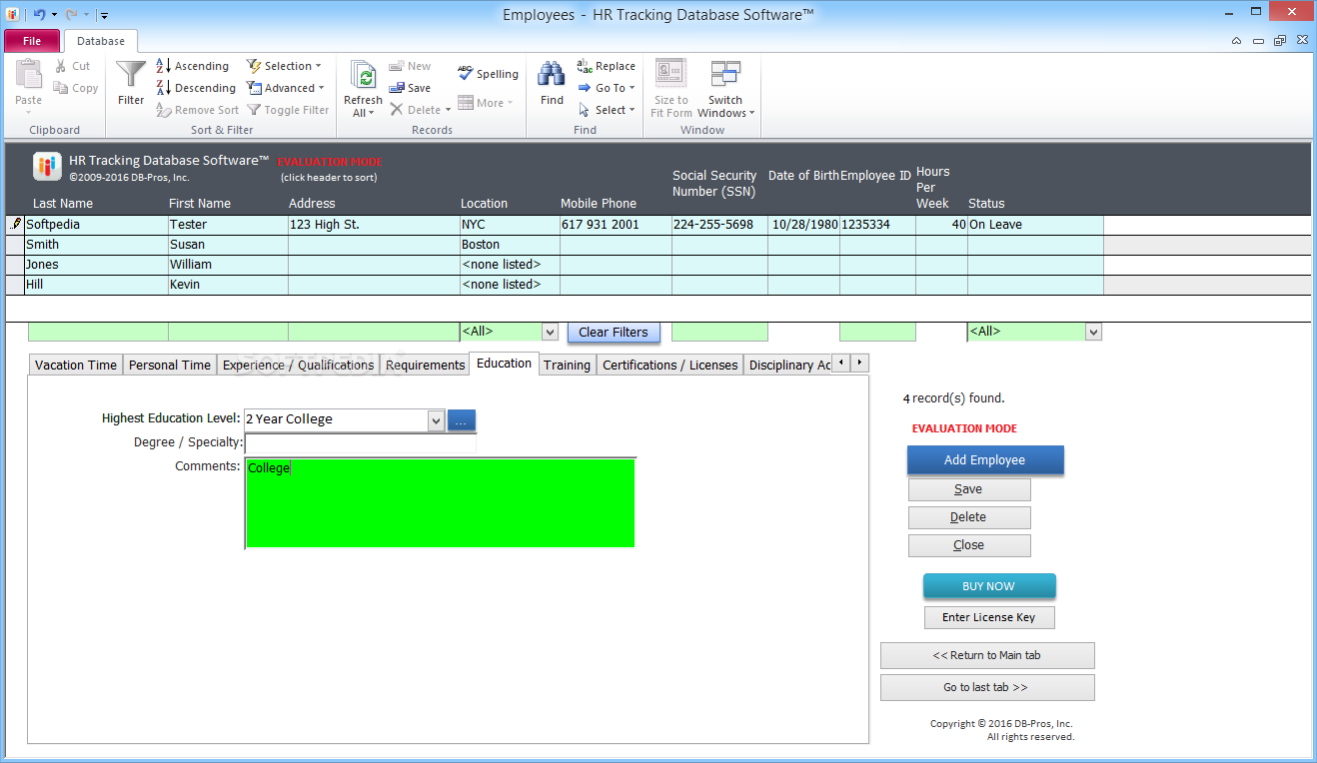This screenshot has width=1317, height=763.
Task: Click Enter License Key button
Action: 989,617
